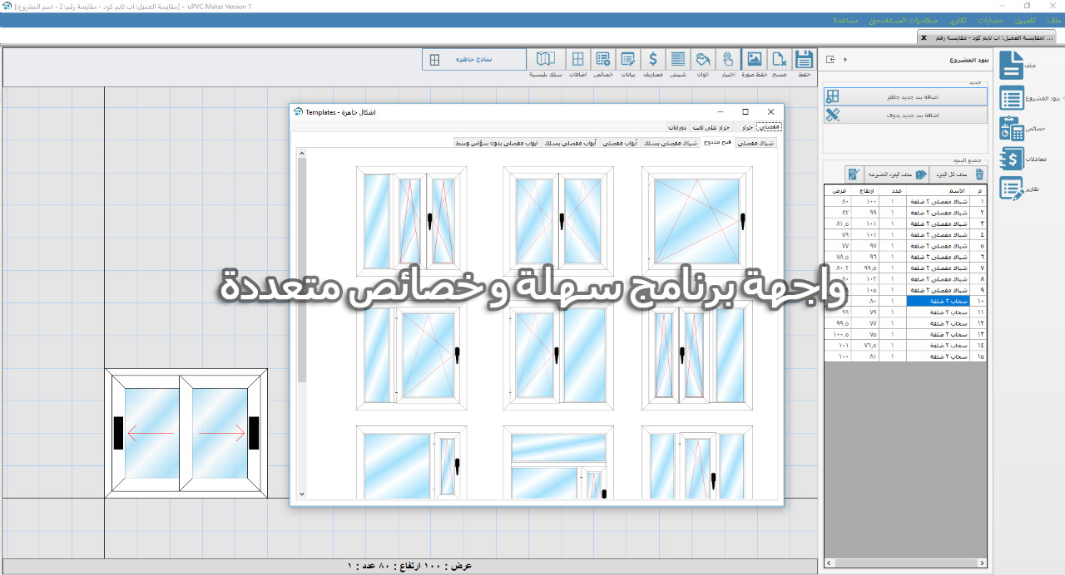Click the Shutter (شيش) toolbar icon
1065x575 pixels.
pos(678,59)
